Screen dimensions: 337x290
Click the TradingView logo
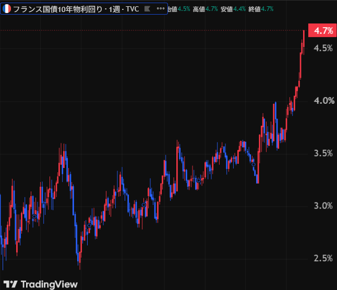click(40, 284)
